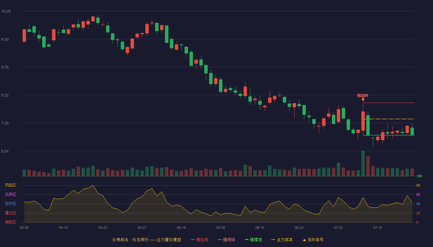The image size is (433, 247).
Task: Click the 40 indicator scale label
Action: tap(418, 204)
